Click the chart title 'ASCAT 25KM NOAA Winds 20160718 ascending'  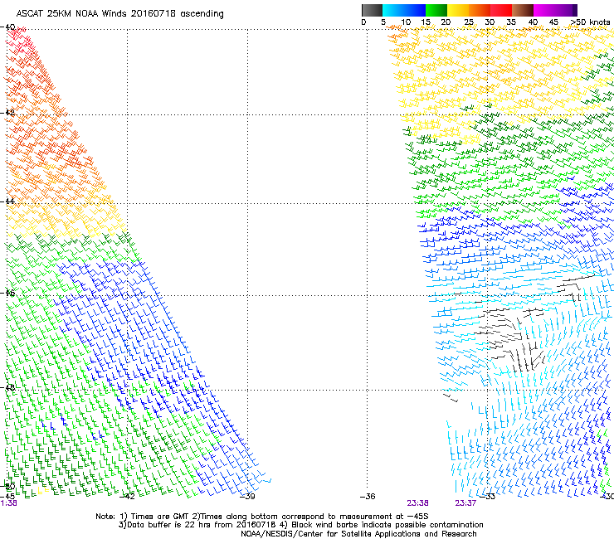(x=119, y=14)
